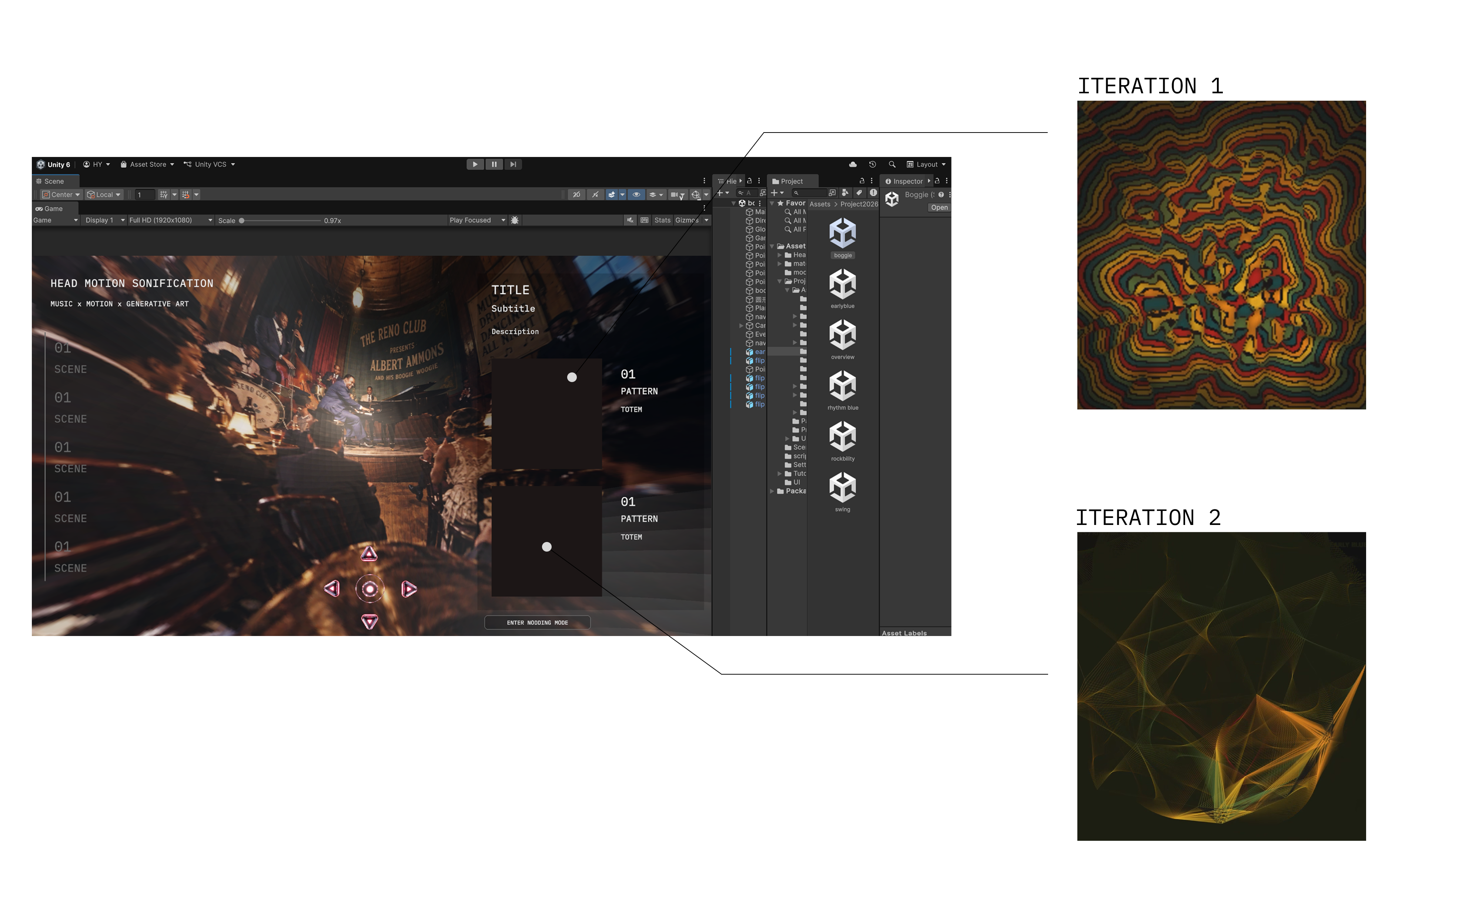The image size is (1472, 907).
Task: Open the Layout dropdown
Action: point(926,164)
